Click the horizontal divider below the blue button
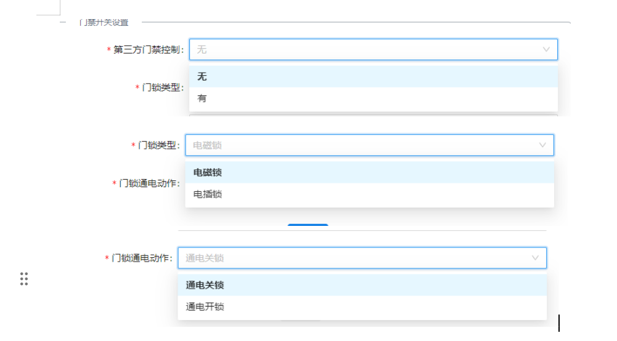This screenshot has height=341, width=617. 362,231
